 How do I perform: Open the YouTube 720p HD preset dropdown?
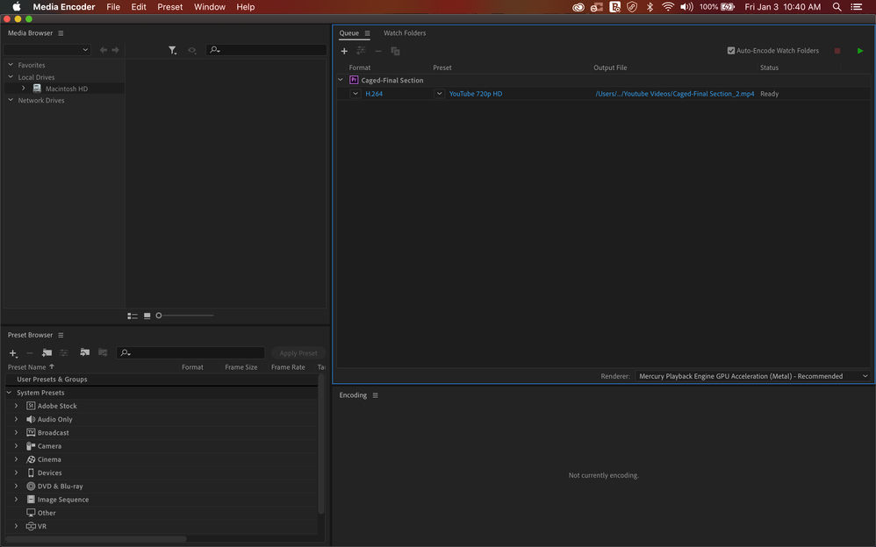[440, 94]
